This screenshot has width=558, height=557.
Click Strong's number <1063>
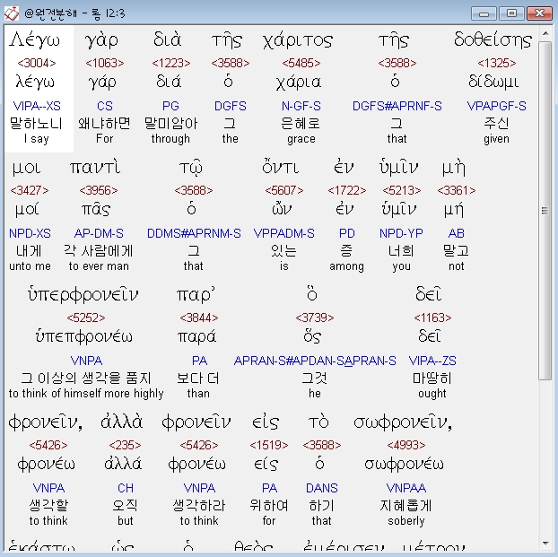[105, 63]
